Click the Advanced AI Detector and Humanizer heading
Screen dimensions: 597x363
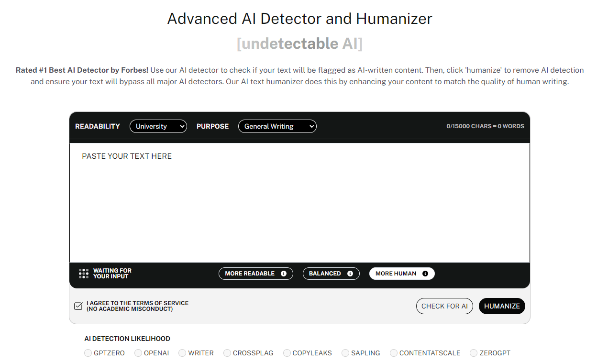300,19
